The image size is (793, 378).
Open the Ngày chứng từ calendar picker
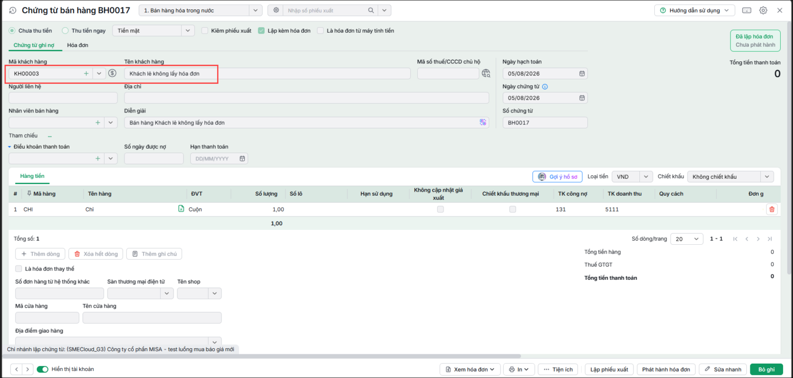tap(582, 98)
